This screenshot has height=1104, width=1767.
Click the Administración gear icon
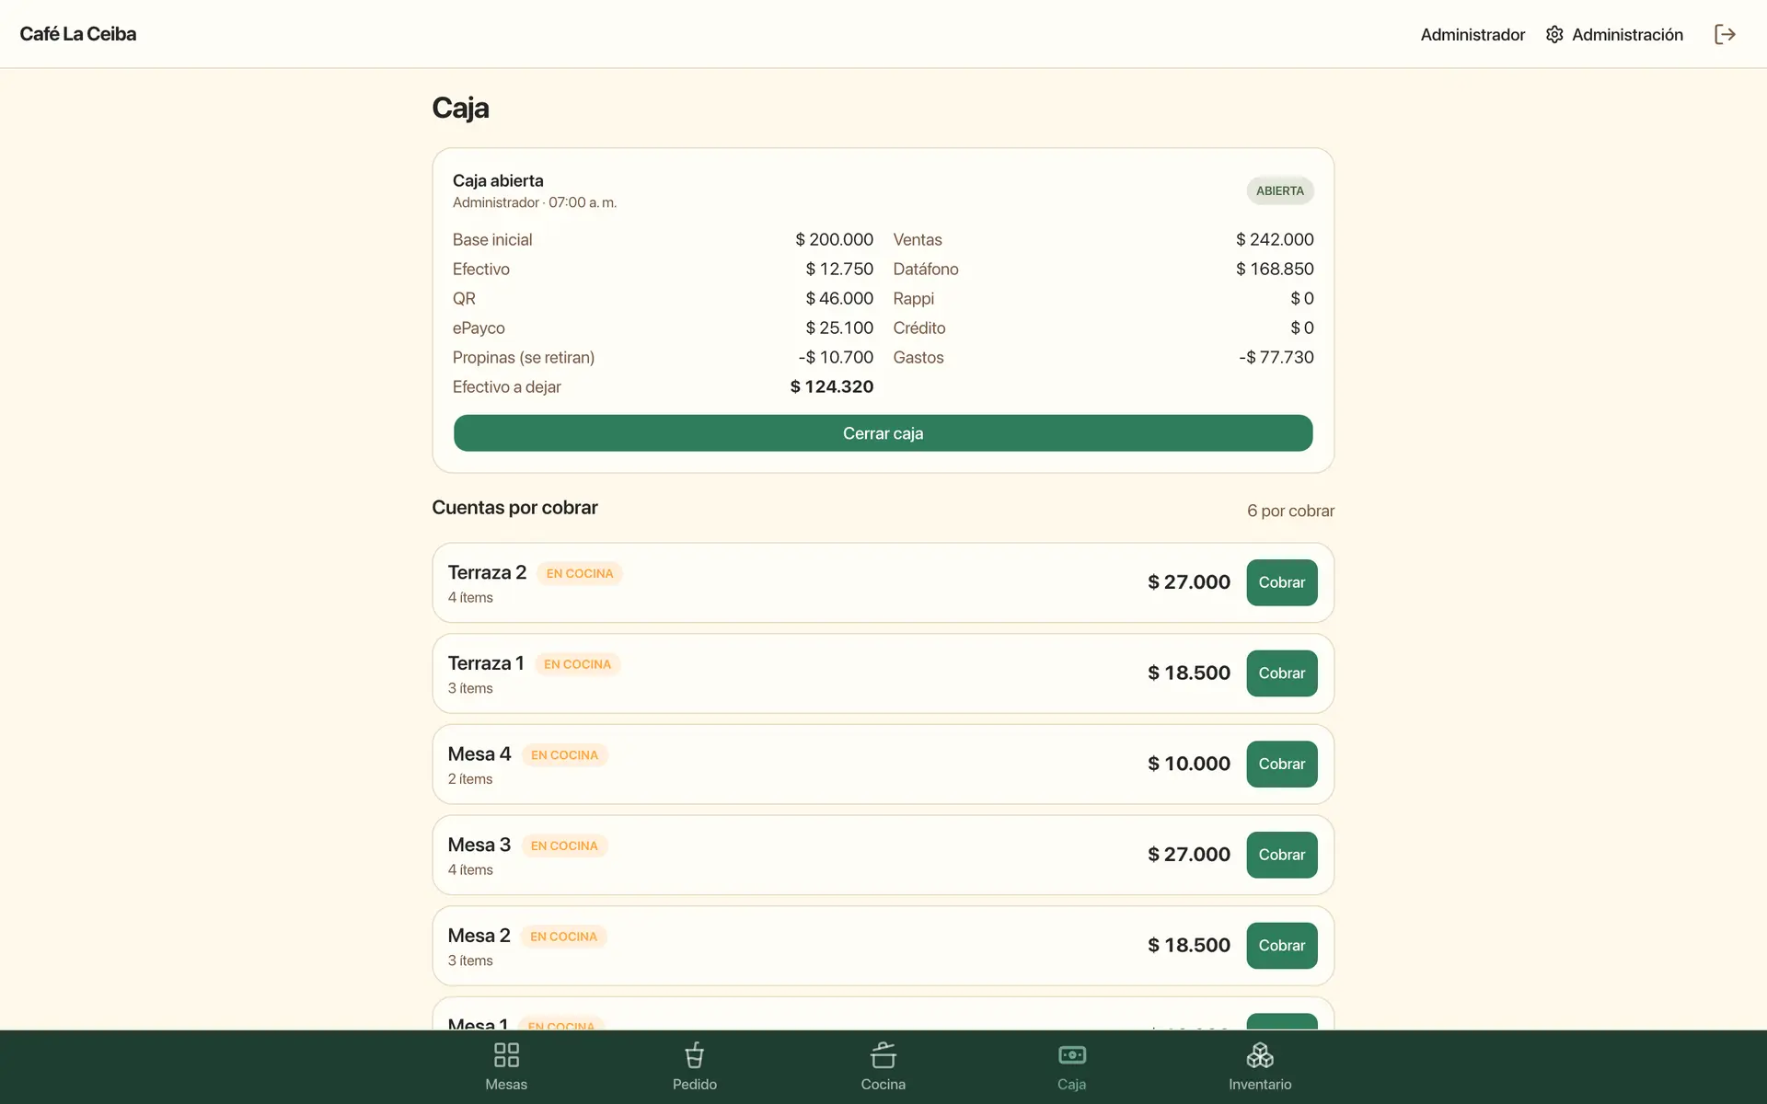tap(1554, 34)
